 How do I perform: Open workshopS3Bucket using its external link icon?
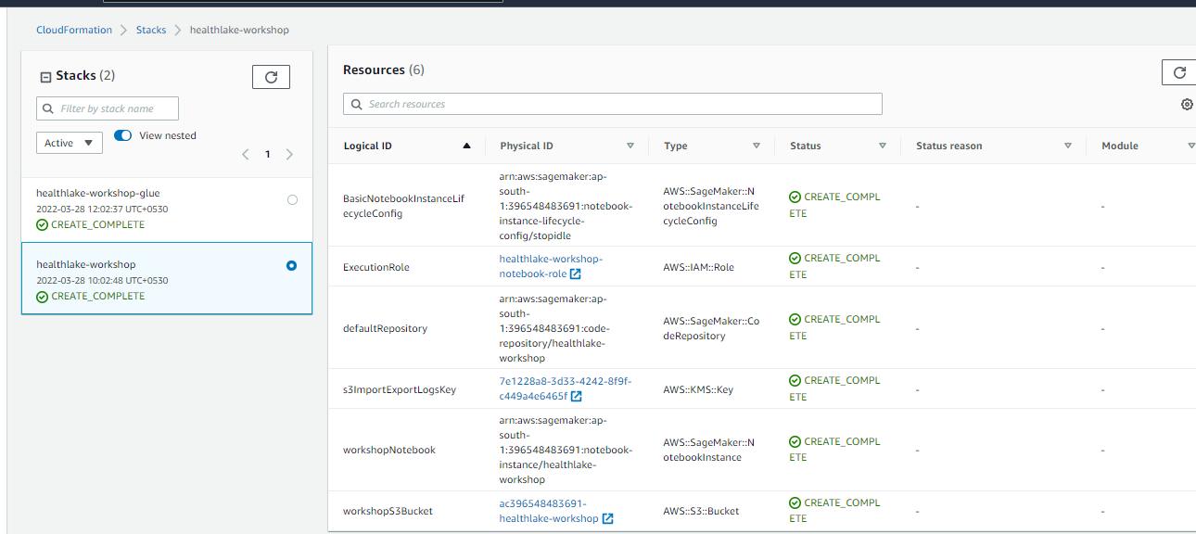tap(607, 518)
